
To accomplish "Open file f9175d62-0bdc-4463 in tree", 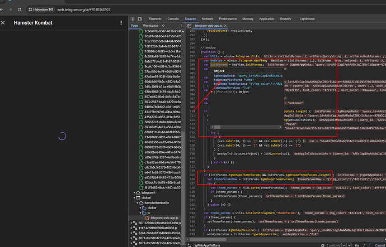I will click(x=163, y=188).
